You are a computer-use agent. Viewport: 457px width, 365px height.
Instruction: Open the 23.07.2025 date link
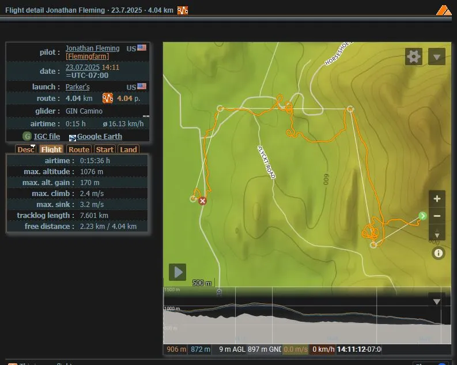pos(82,67)
